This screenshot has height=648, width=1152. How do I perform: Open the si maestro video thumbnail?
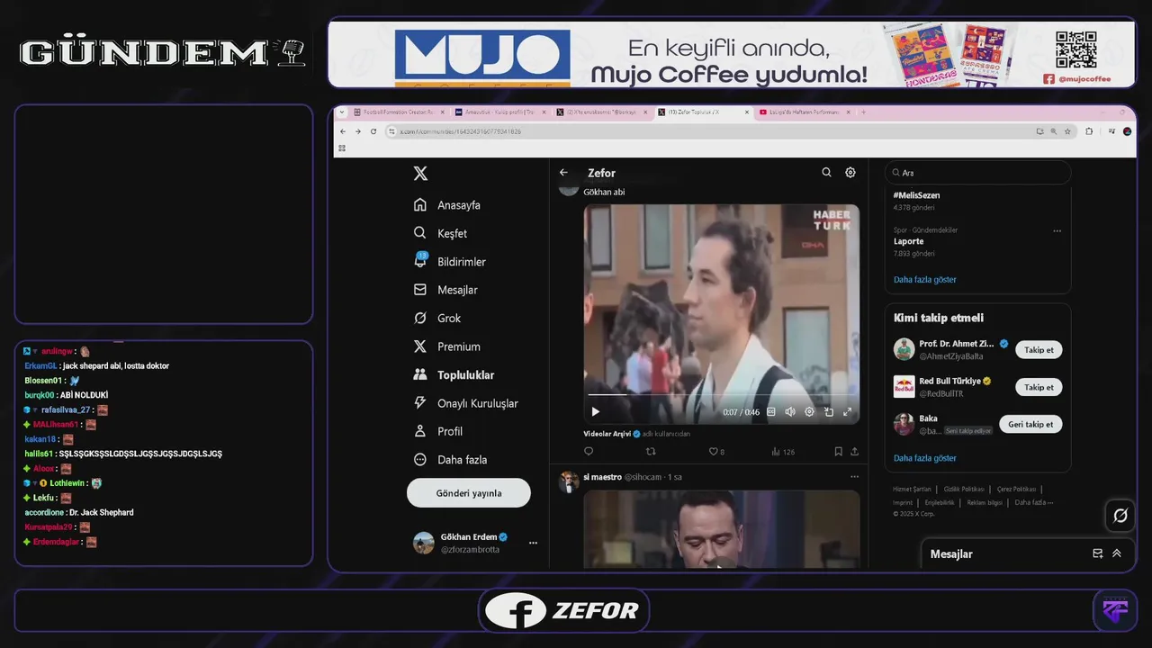(721, 529)
